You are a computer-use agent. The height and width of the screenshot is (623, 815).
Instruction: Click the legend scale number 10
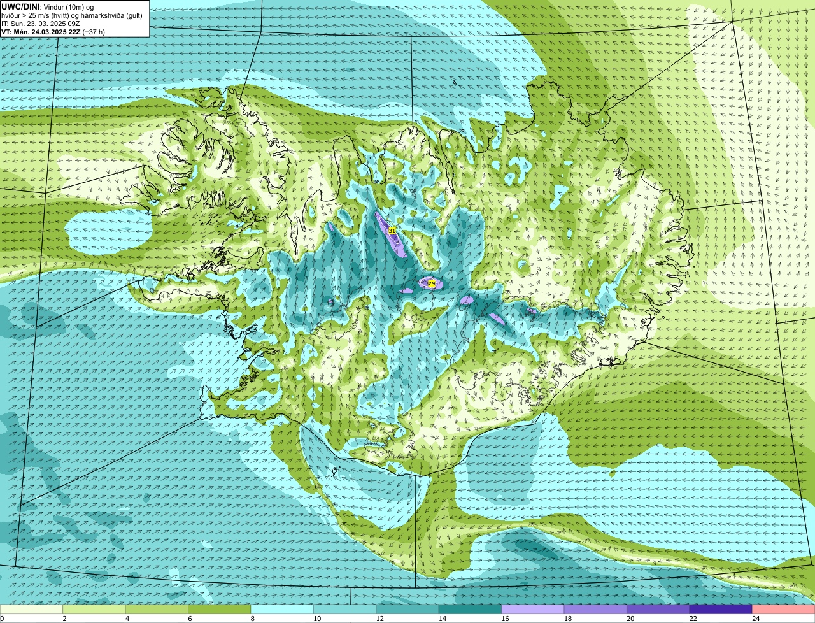pyautogui.click(x=316, y=619)
